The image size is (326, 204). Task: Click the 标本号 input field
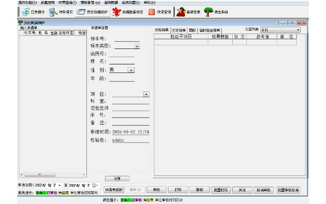[127, 39]
